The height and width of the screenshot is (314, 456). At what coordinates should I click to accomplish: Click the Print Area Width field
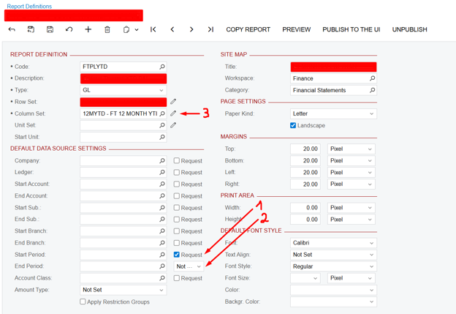[x=305, y=208]
